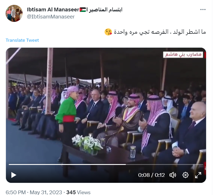Click the red Arabic caption overlay in the video

coord(183,55)
